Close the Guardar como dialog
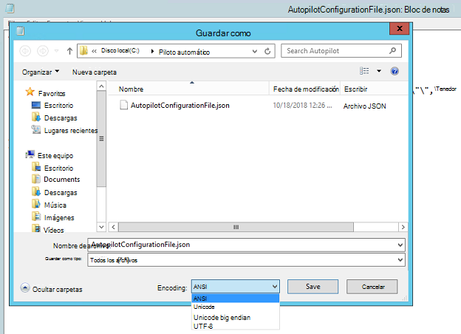 pos(400,29)
